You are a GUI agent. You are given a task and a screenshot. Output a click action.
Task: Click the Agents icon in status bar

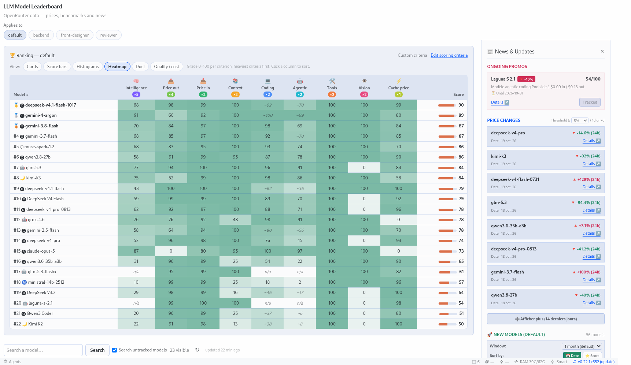5,361
